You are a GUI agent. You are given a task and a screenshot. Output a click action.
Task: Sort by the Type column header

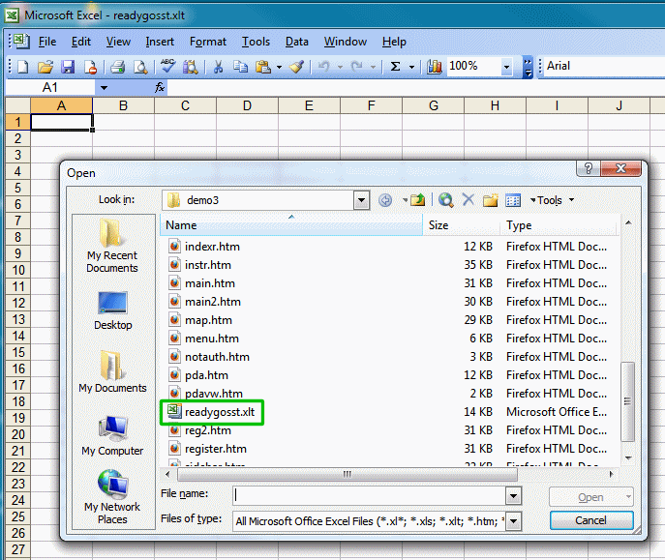[559, 225]
